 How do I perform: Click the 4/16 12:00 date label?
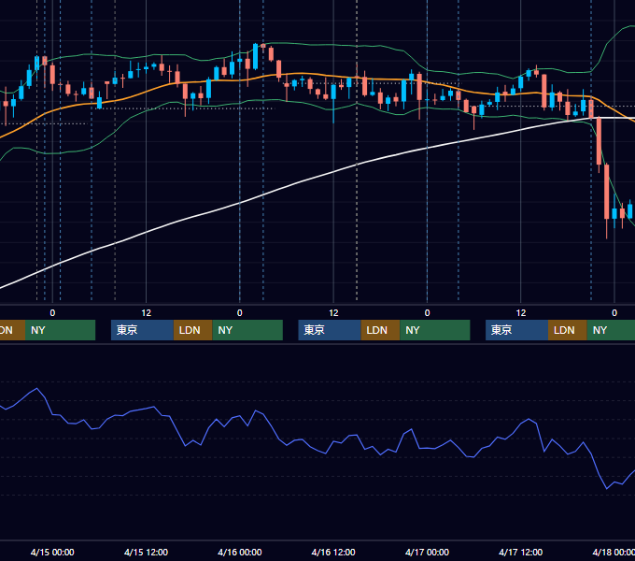(x=333, y=552)
